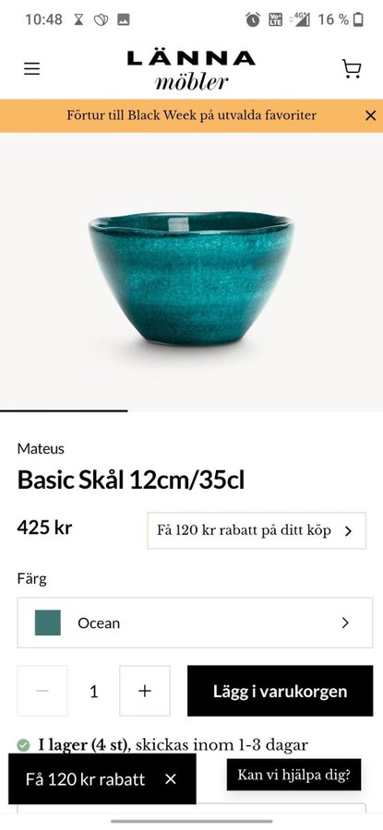
Task: Click the chevron in the color selector
Action: [x=345, y=623]
